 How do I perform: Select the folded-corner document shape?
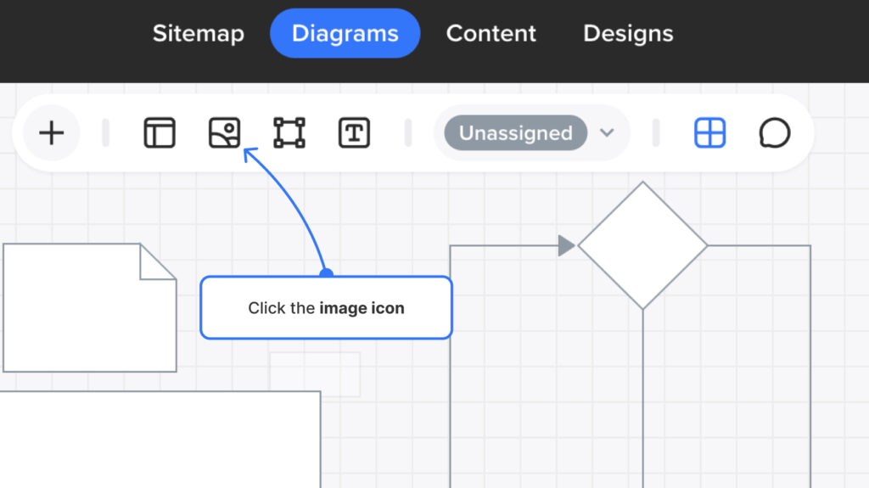[x=90, y=308]
